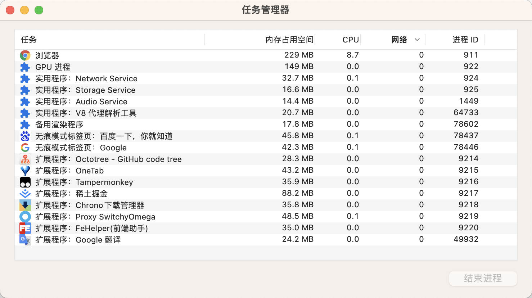Screen dimensions: 532x298
Task: Click the 8.7 CPU value
Action: point(353,55)
